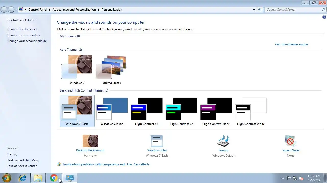
Task: Choose the High Contrast #2 theme
Action: click(x=181, y=111)
